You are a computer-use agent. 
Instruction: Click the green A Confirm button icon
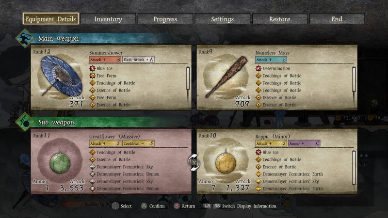pyautogui.click(x=144, y=205)
